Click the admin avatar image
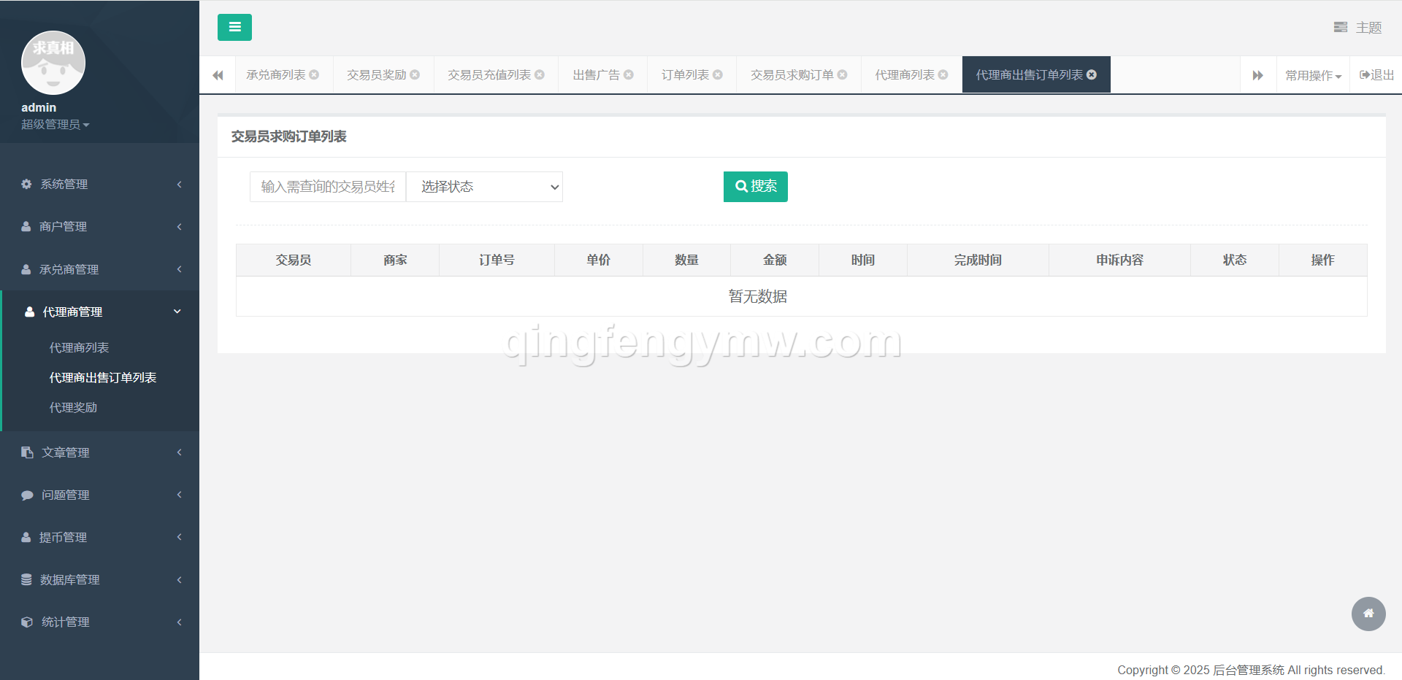This screenshot has height=680, width=1402. (53, 63)
